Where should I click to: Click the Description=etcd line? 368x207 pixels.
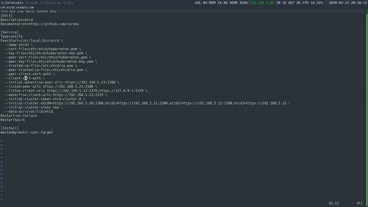click(x=17, y=20)
